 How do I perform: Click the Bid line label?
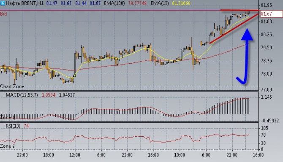click(x=3, y=14)
